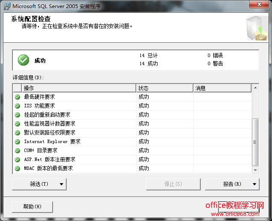Image resolution: width=272 pixels, height=221 pixels.
Task: Select the Internet Explorer 要求 row
Action: (132, 142)
